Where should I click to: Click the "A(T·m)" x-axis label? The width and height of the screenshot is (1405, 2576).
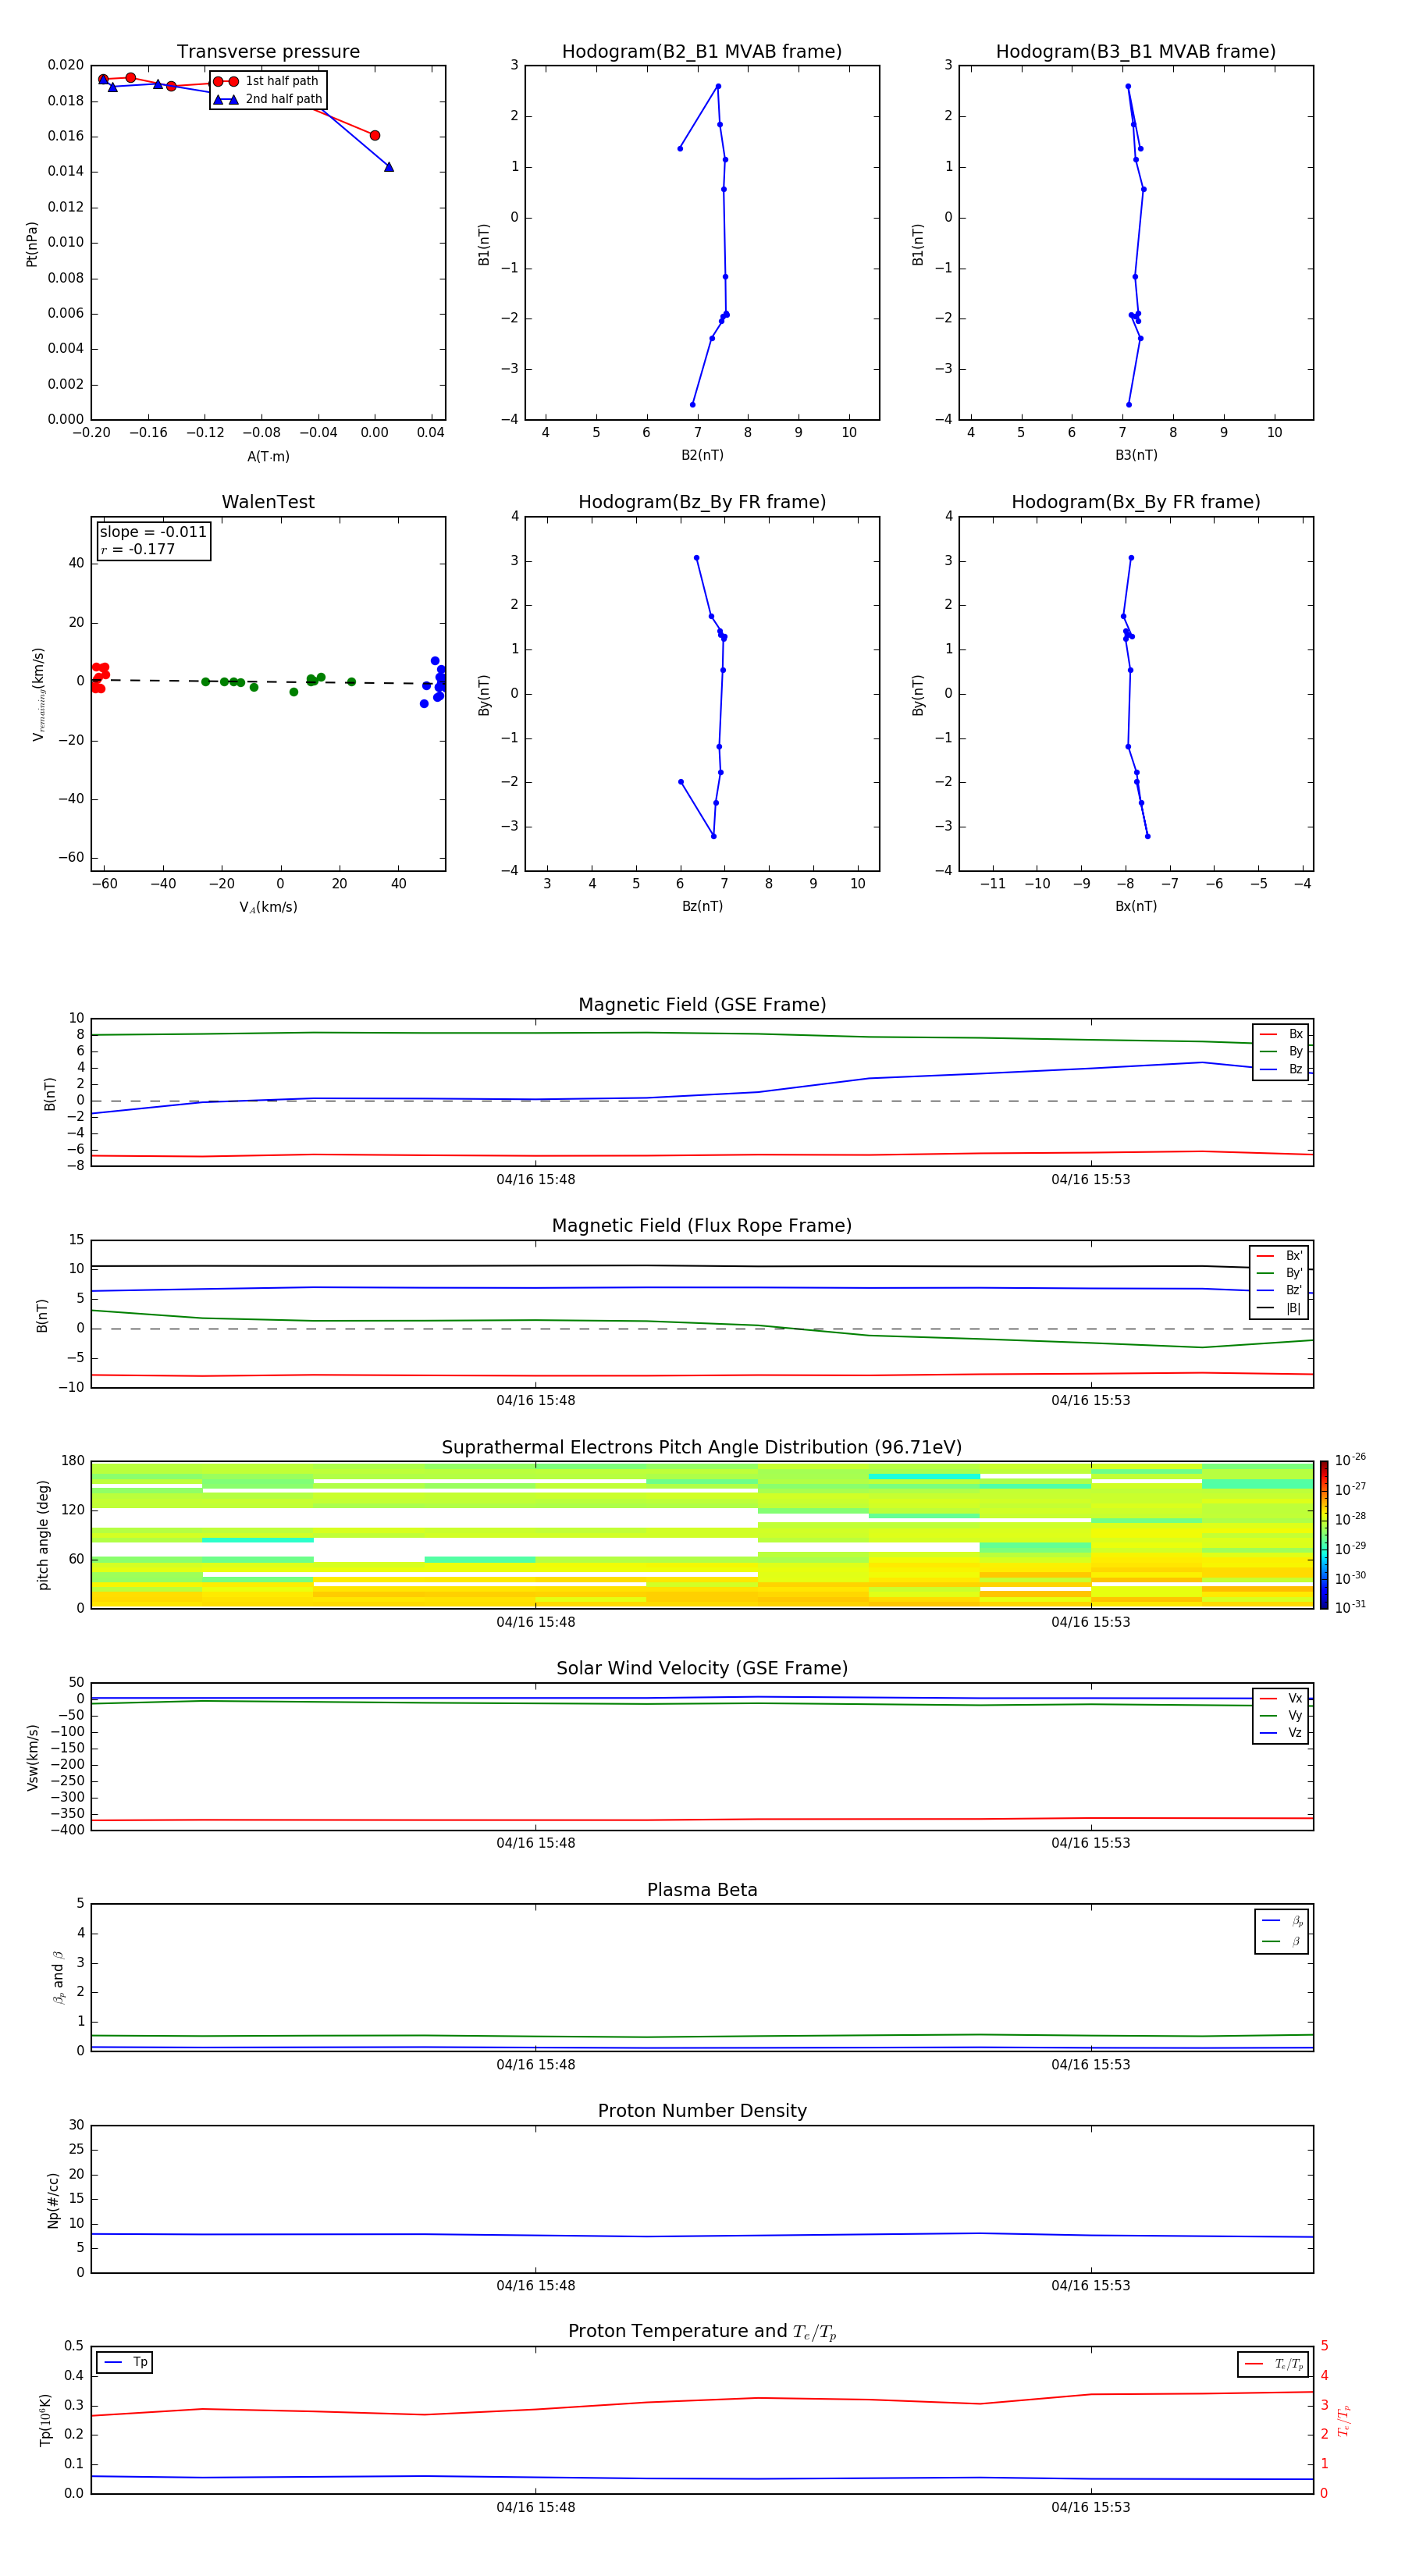(268, 456)
